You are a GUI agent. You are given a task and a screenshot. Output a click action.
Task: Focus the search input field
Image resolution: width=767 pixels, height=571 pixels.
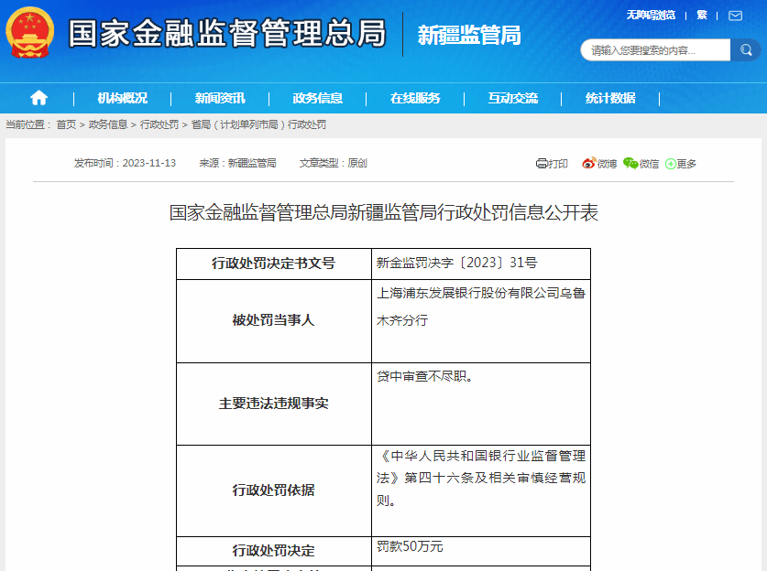[x=654, y=50]
